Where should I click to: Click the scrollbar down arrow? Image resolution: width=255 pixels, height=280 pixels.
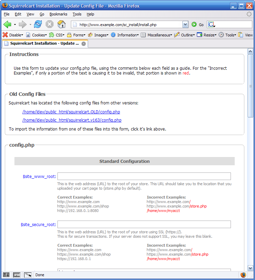click(x=251, y=268)
